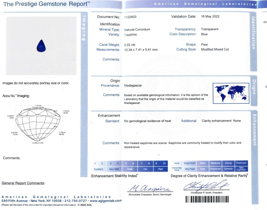Click the Extremely Rare rarity cell
Screen dimensions: 267x210
[x=177, y=169]
